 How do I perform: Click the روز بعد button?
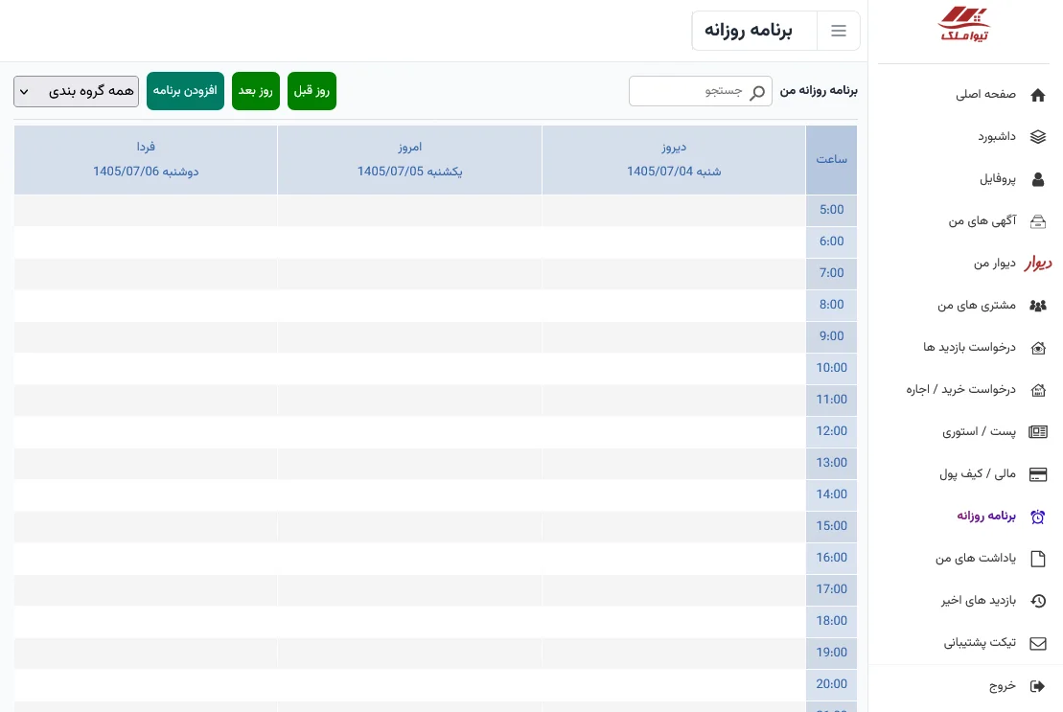(256, 91)
